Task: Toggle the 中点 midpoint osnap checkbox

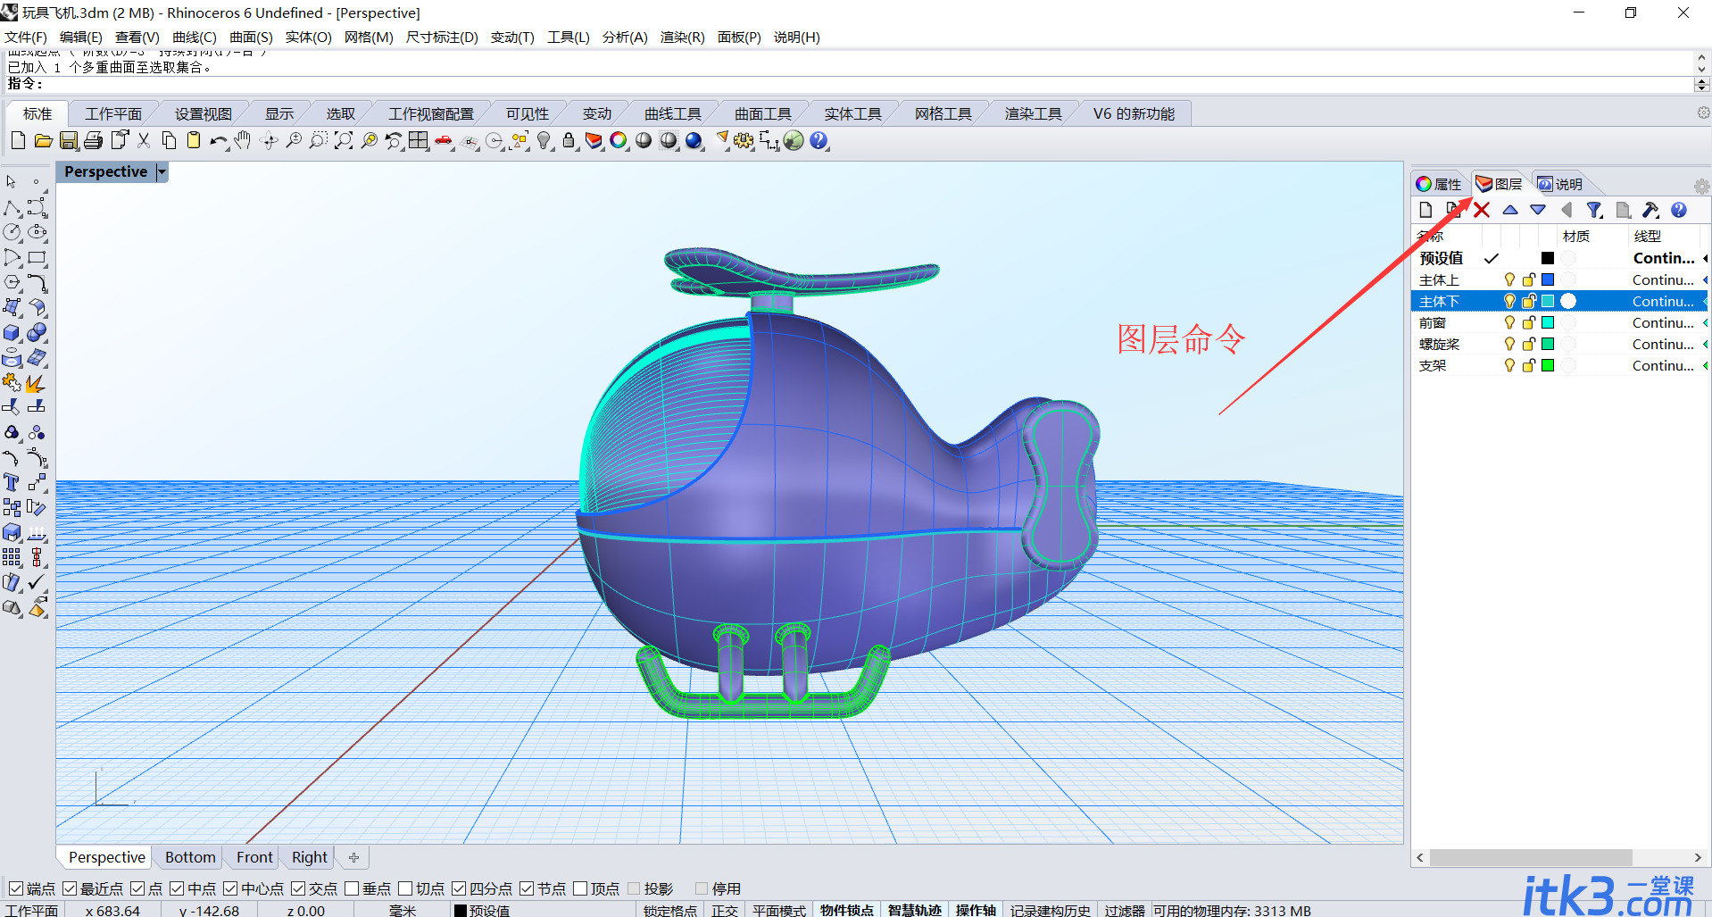Action: (x=177, y=888)
